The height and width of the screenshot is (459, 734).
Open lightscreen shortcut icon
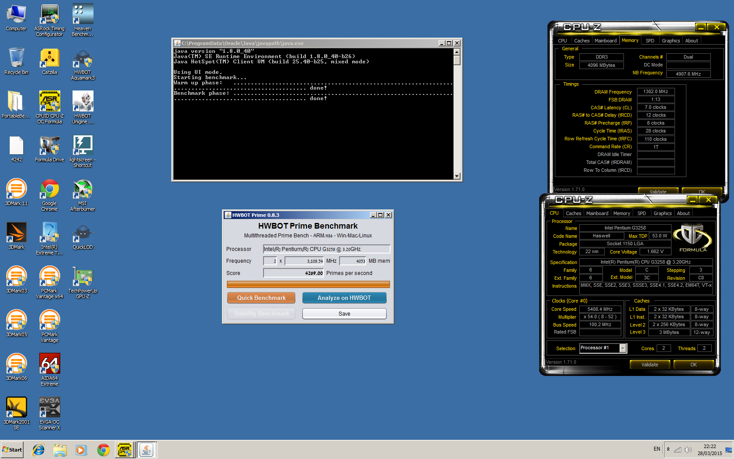(x=83, y=151)
